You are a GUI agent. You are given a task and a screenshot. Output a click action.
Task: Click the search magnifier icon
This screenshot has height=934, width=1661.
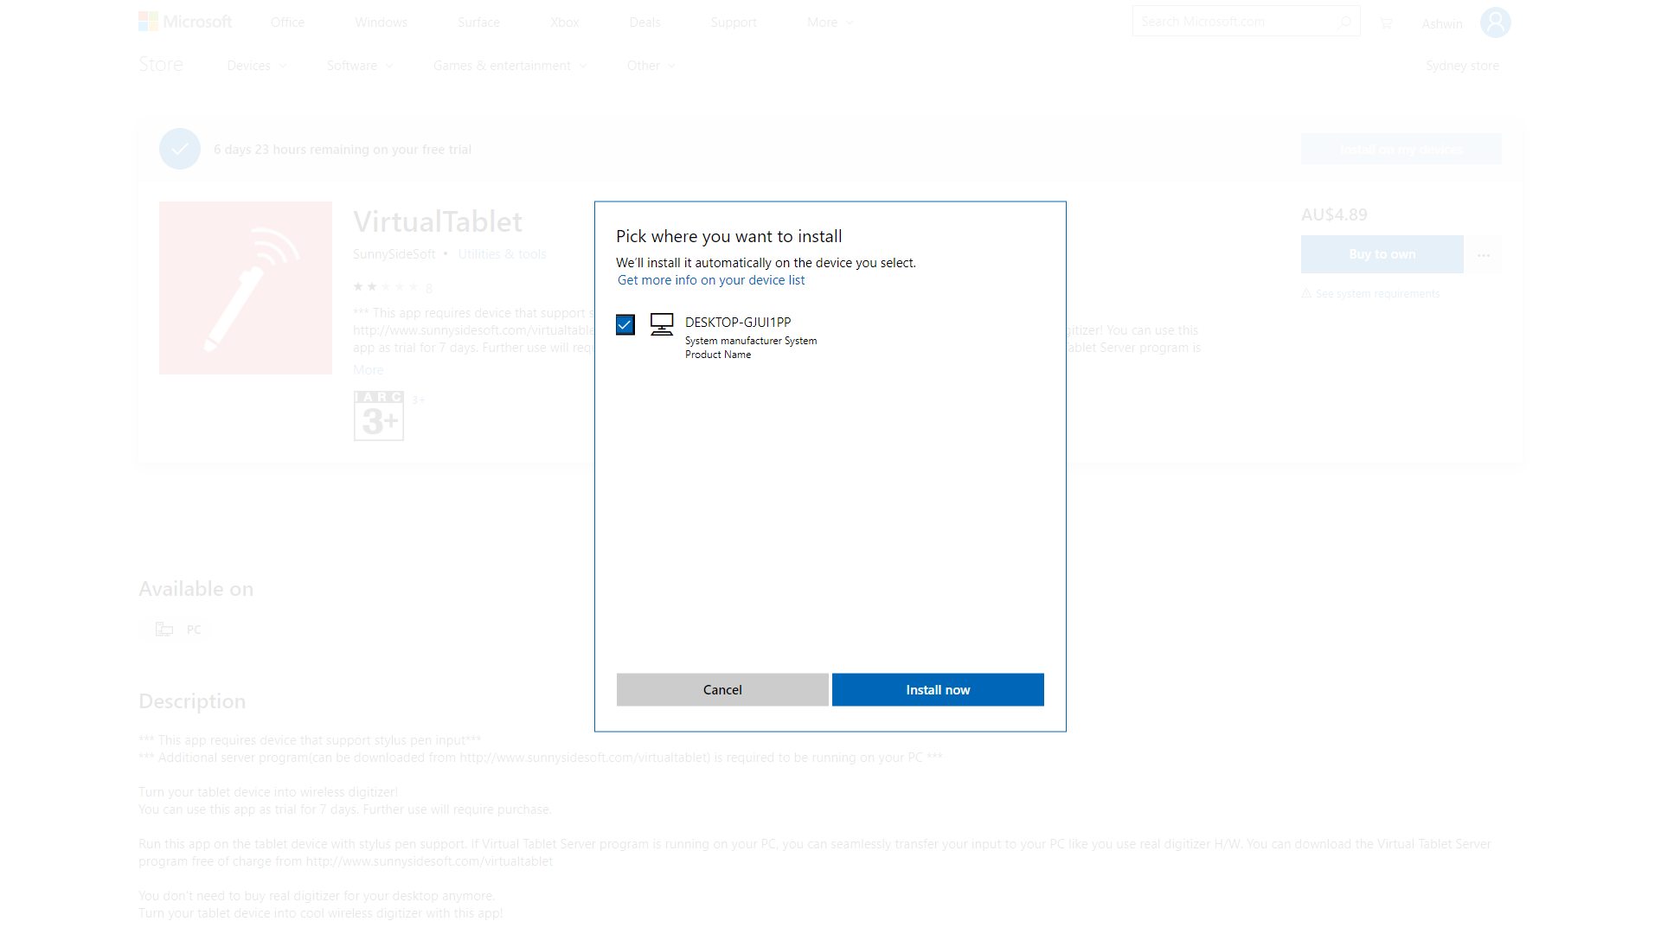tap(1345, 22)
